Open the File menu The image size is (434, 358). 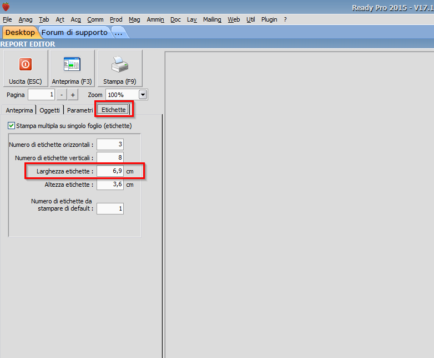coord(7,19)
